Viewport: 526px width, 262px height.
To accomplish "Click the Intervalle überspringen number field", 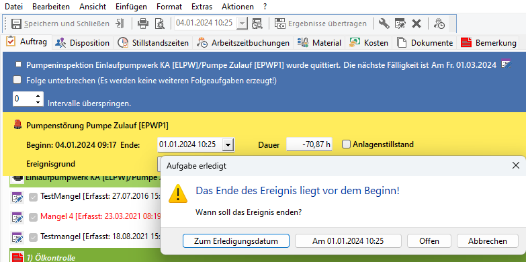I will point(24,99).
